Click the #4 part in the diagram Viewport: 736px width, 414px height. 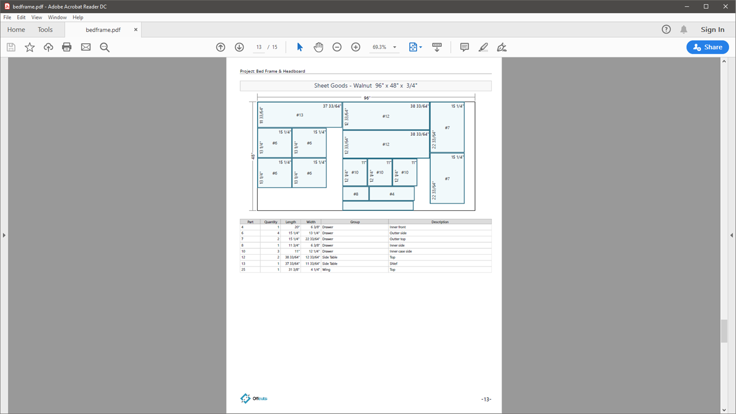pos(391,194)
